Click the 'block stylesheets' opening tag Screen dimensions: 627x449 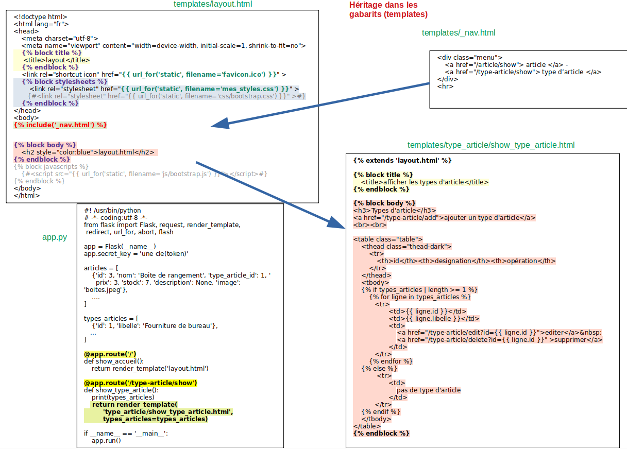pyautogui.click(x=64, y=81)
